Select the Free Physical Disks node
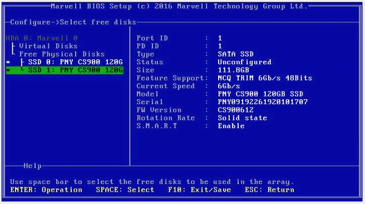Viewport: 365px width, 204px height. pos(62,54)
